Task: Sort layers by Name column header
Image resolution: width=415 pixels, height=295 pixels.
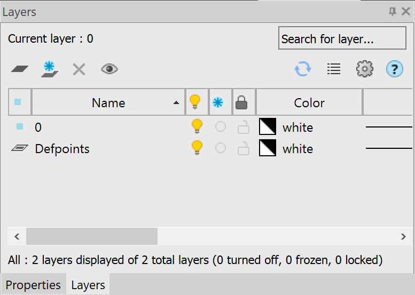Action: [108, 103]
